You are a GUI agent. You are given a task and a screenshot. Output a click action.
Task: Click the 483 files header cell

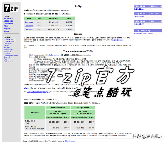click(83, 113)
